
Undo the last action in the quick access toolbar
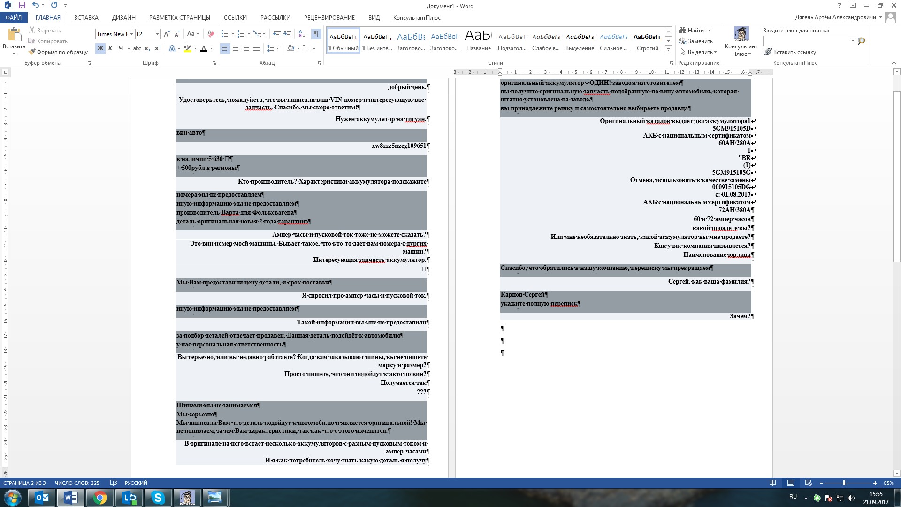tap(36, 5)
